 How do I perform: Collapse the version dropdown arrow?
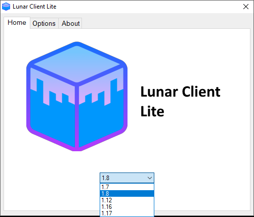tap(150, 178)
